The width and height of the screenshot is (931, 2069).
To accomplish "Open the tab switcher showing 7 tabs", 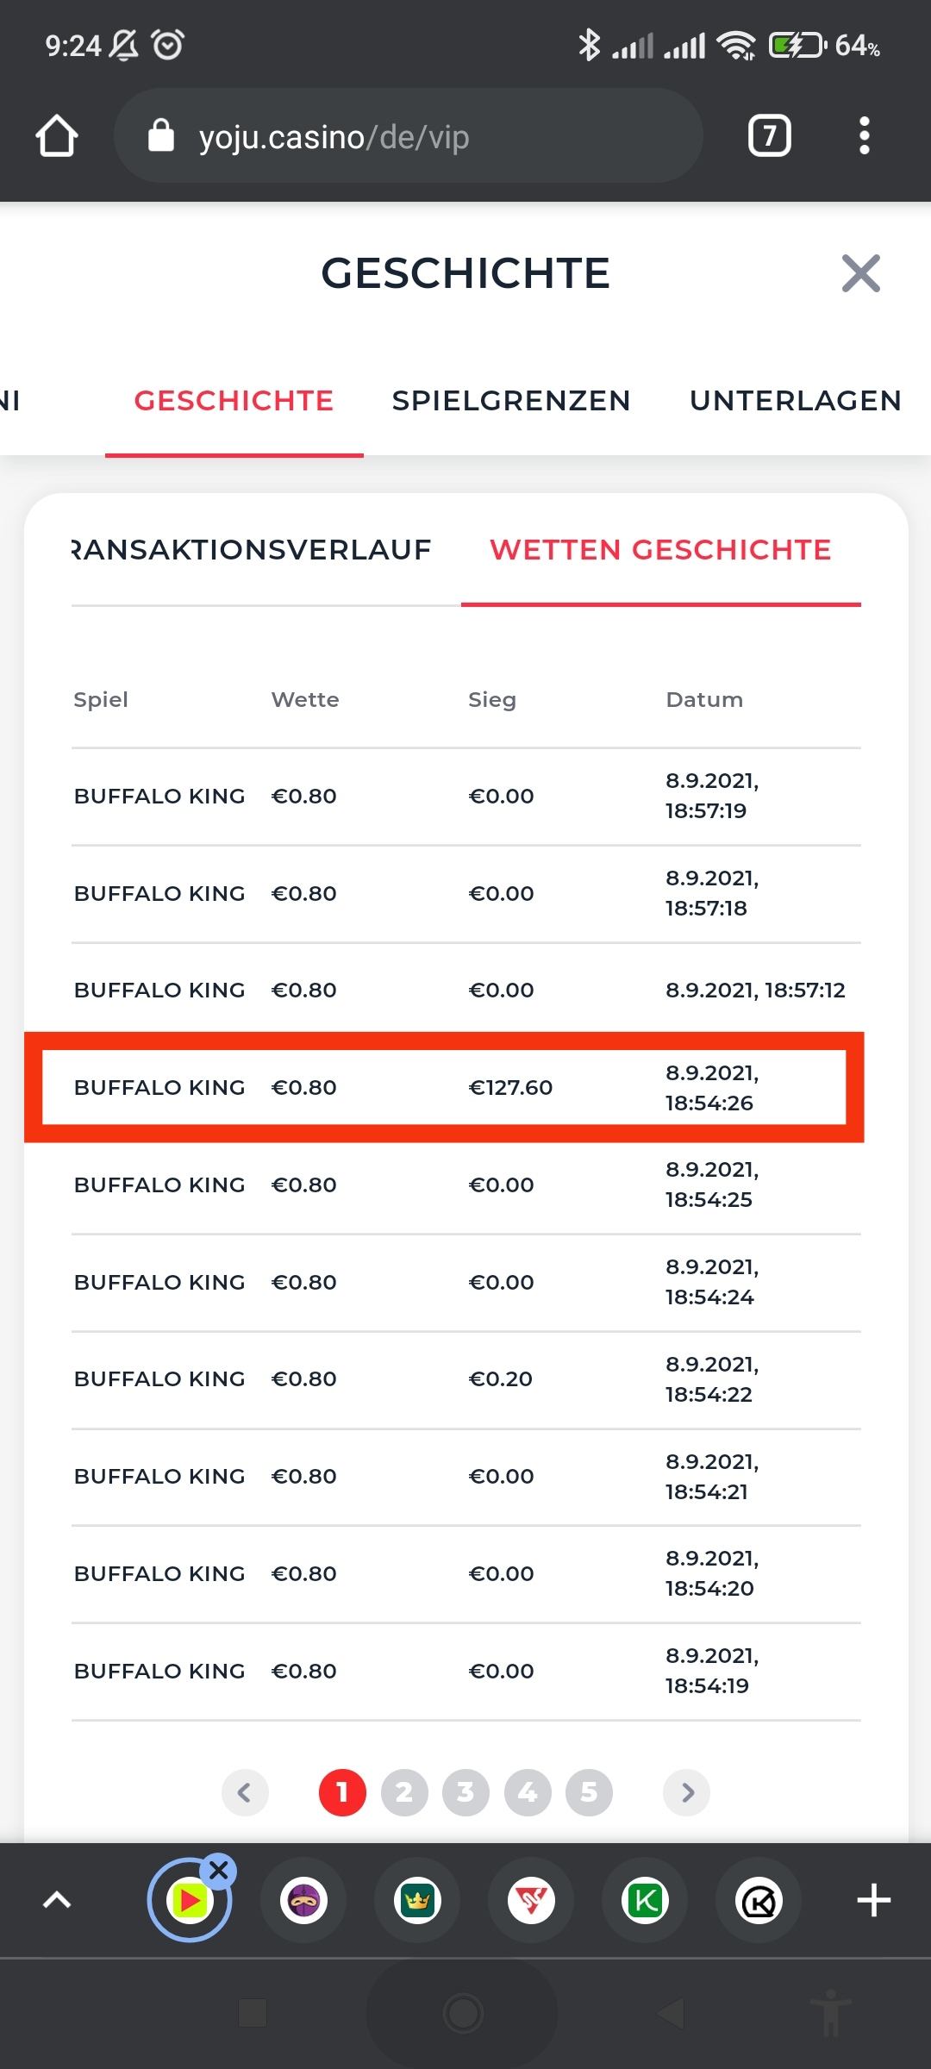I will [769, 136].
